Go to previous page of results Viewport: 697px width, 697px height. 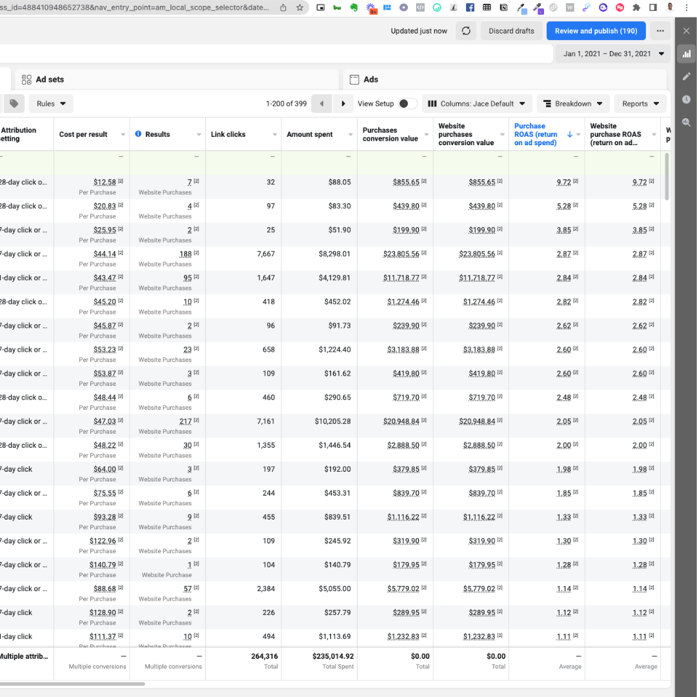tap(321, 104)
